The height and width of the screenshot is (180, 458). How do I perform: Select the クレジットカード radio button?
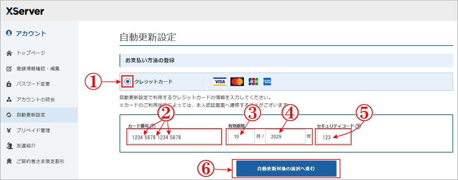tap(128, 82)
